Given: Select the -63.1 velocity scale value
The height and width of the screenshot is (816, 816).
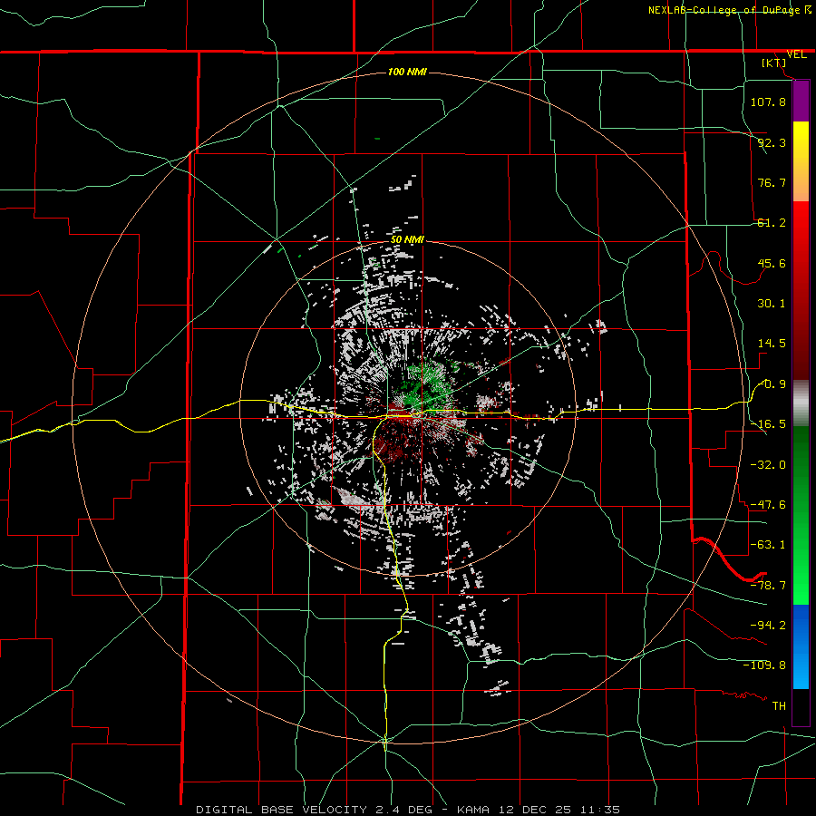Looking at the screenshot, I should click(x=768, y=545).
